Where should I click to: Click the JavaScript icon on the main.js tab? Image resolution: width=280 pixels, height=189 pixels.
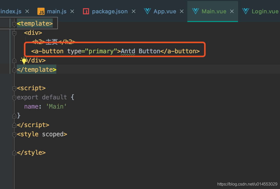click(x=41, y=11)
